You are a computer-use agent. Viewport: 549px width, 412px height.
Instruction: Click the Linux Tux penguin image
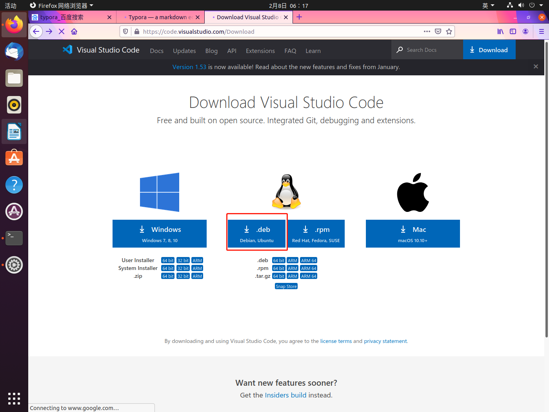click(286, 191)
